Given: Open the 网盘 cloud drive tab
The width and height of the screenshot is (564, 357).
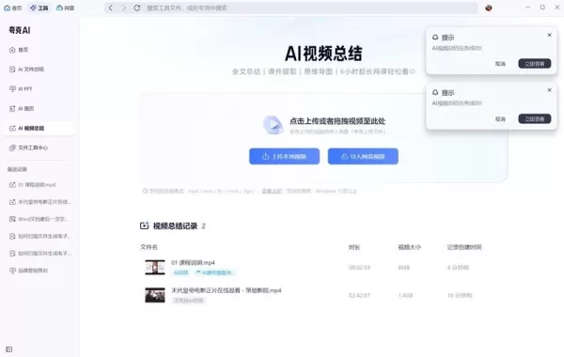Looking at the screenshot, I should (x=65, y=8).
